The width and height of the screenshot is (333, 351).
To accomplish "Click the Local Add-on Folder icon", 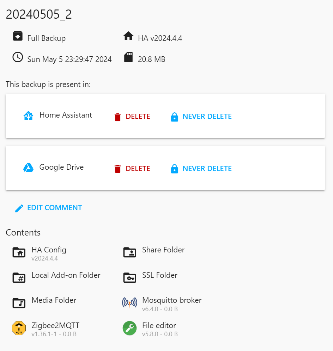I will click(19, 278).
